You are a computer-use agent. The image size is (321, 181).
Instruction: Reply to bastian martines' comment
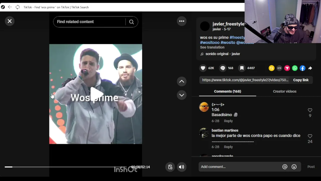click(x=228, y=147)
